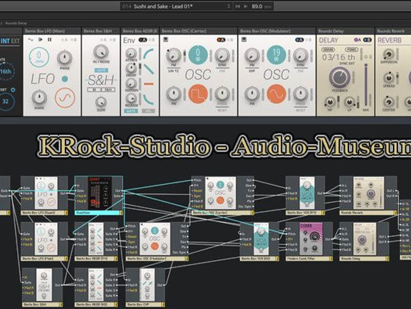Select the Bento Box OSC (Modulator) panel header
This screenshot has width=411, height=309.
tap(277, 31)
